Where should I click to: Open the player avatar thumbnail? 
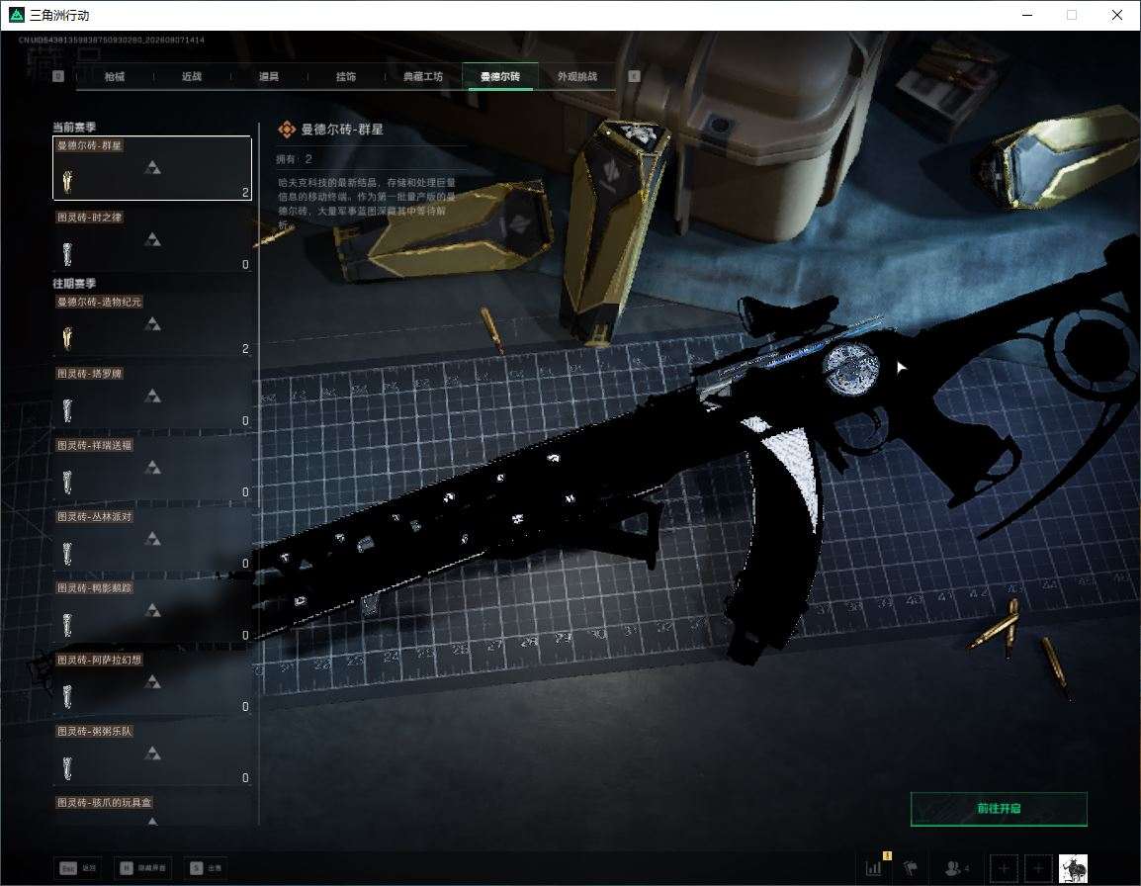click(x=1073, y=868)
